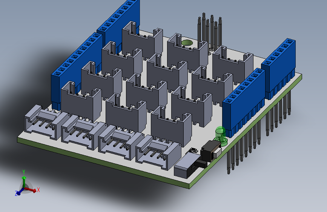Select the light-gray slide switch at board corner

coord(188,165)
